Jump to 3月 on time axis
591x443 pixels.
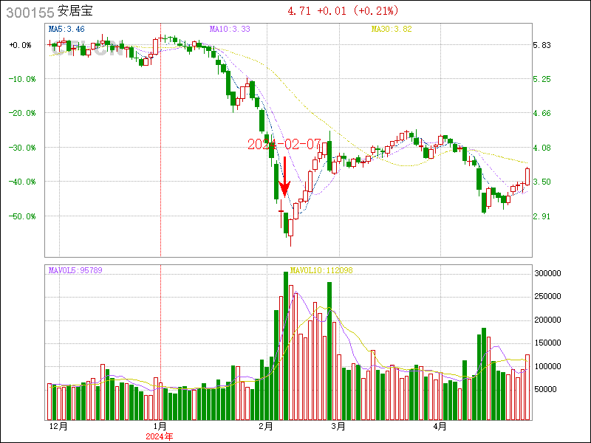(x=338, y=427)
